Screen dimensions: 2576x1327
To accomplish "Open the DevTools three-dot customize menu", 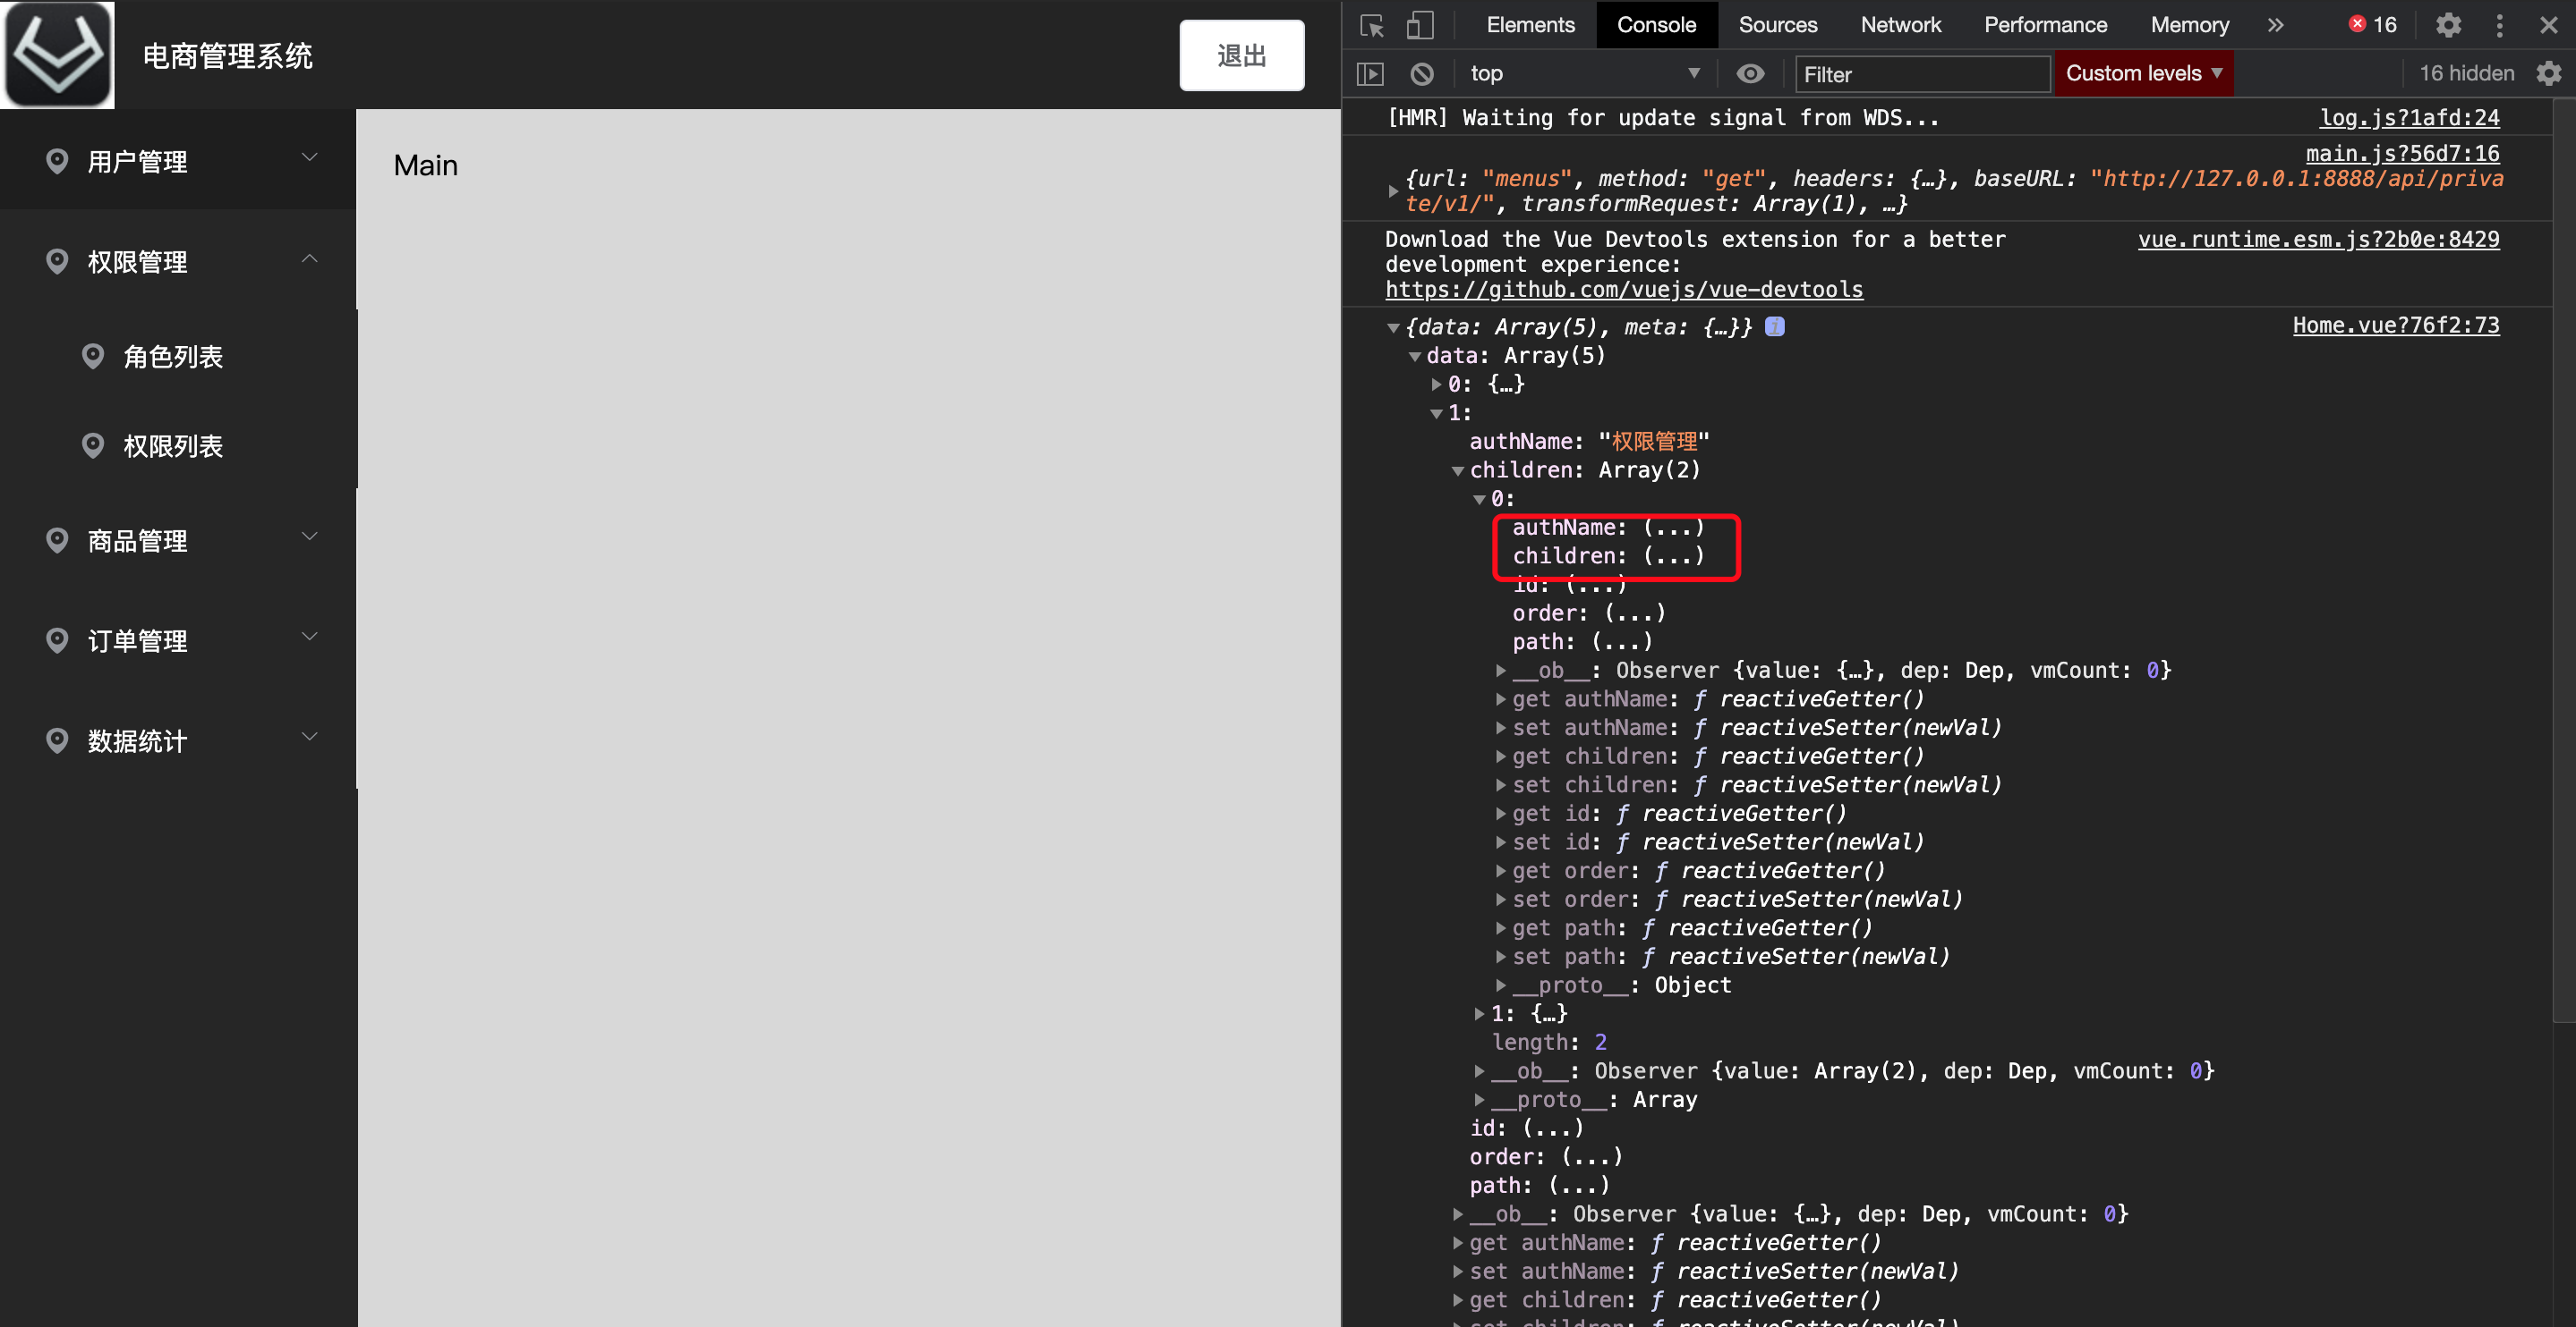I will (x=2499, y=25).
